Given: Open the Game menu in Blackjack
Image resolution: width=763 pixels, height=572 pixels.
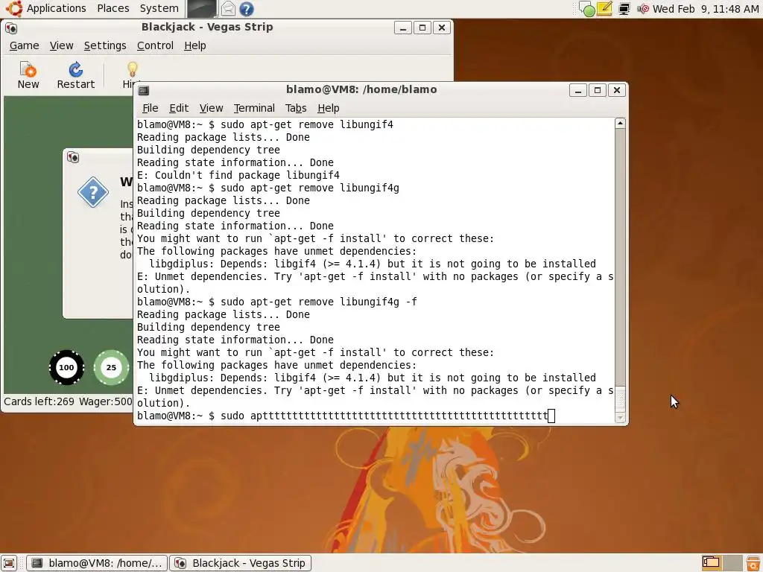Looking at the screenshot, I should pos(25,45).
